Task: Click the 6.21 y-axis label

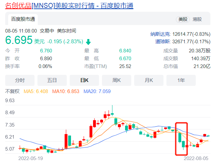Action: pos(10,137)
